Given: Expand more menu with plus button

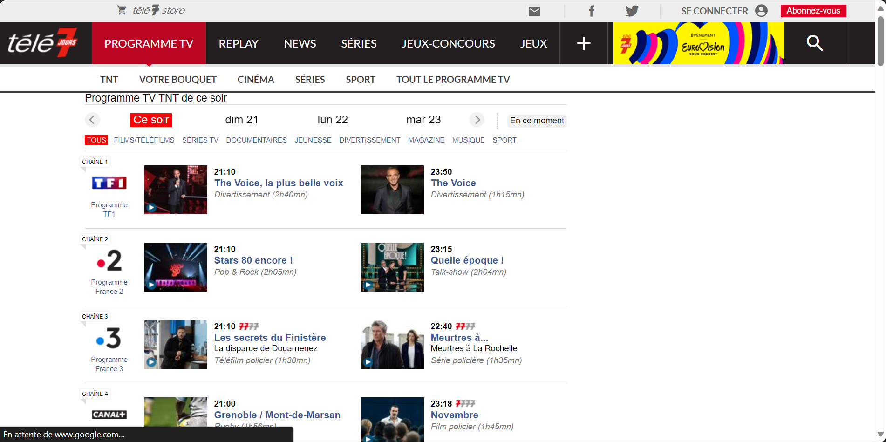Looking at the screenshot, I should pos(583,43).
